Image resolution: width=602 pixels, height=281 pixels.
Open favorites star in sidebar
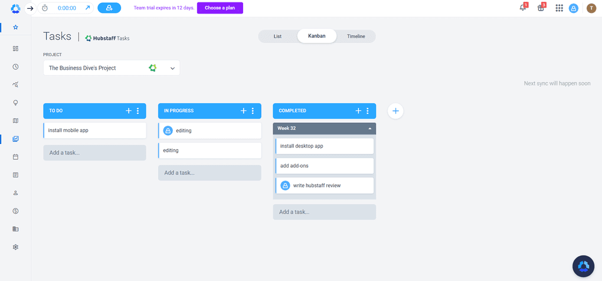click(x=16, y=27)
